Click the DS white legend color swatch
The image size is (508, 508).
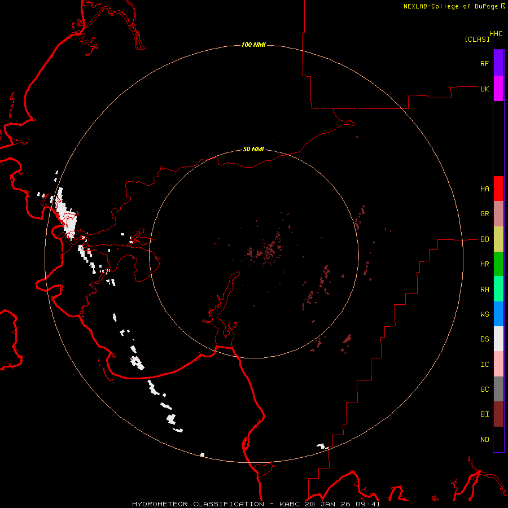coord(498,339)
